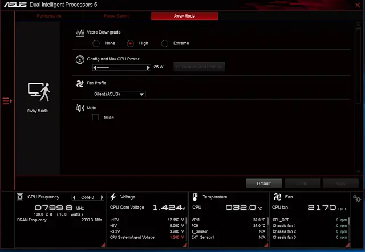Click the CPU Core Voltage 1.424 reading

point(169,208)
